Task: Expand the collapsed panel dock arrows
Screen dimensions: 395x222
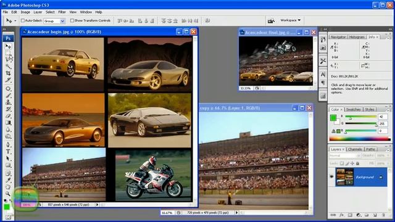Action: pyautogui.click(x=325, y=29)
